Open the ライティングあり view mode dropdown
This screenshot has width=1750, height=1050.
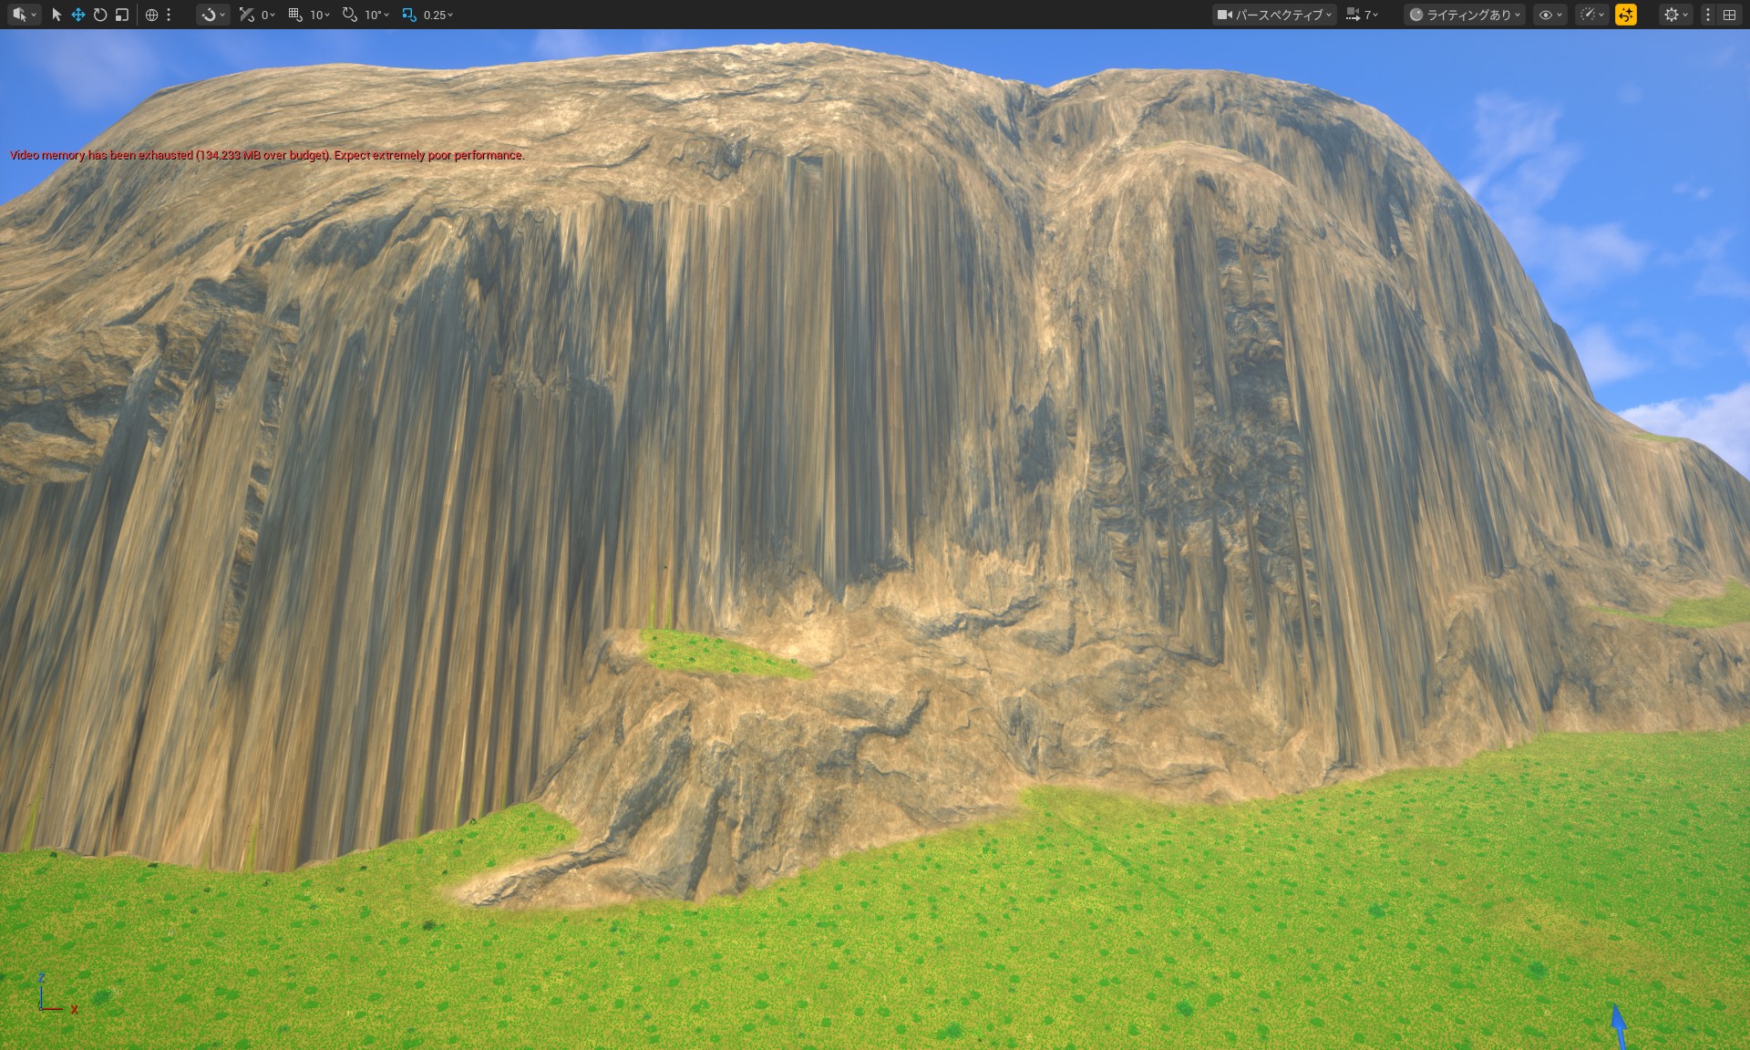coord(1465,15)
